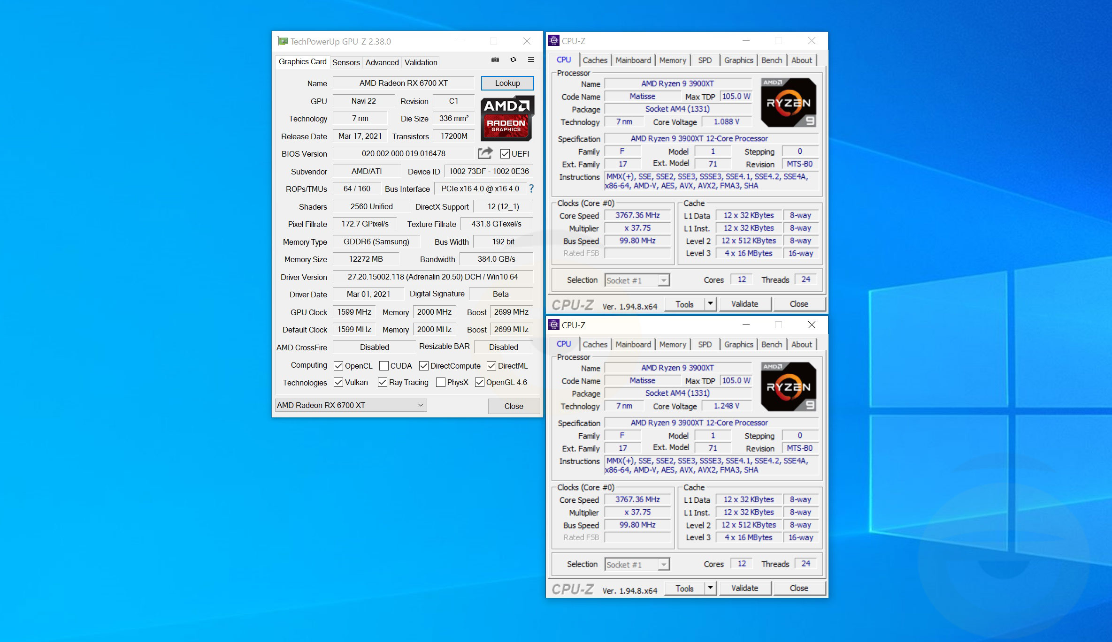Click Close button in upper CPU-Z
The image size is (1112, 642).
799,304
